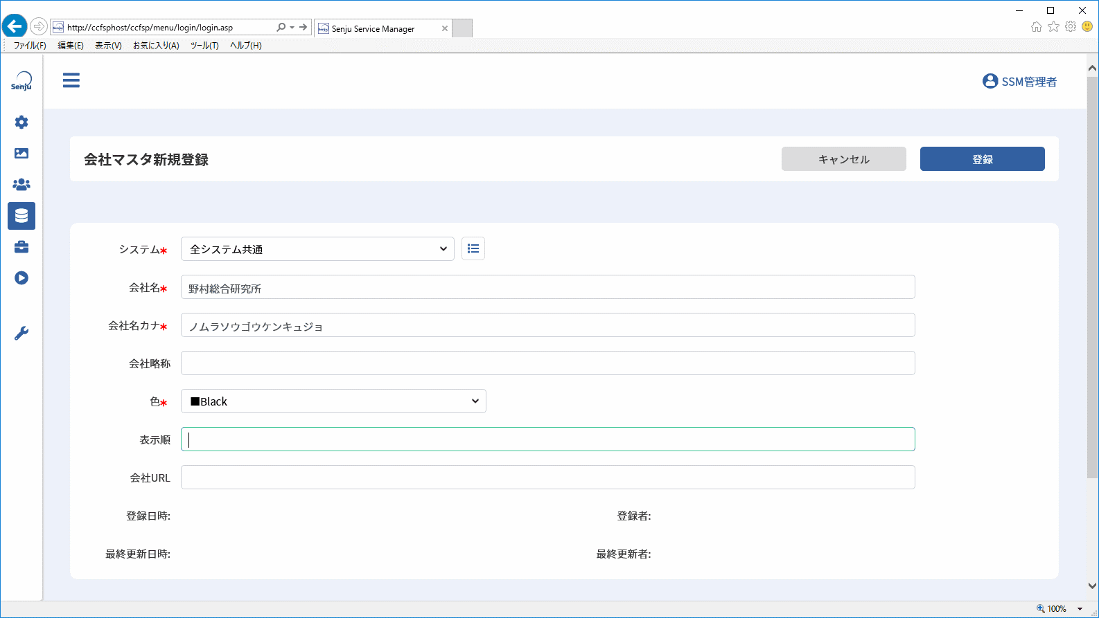Click the 会社名 input field
Viewport: 1099px width, 618px height.
(548, 287)
